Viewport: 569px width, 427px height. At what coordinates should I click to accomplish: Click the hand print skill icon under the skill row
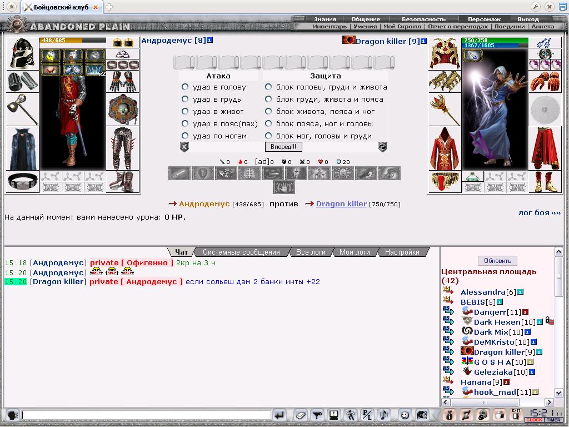click(284, 187)
